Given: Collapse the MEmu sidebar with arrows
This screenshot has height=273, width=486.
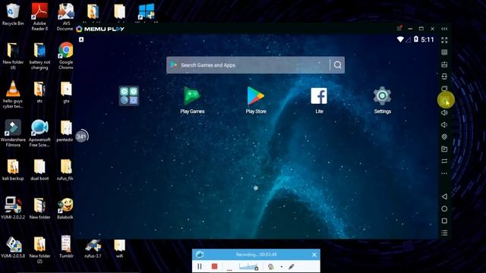Looking at the screenshot, I should pyautogui.click(x=444, y=29).
